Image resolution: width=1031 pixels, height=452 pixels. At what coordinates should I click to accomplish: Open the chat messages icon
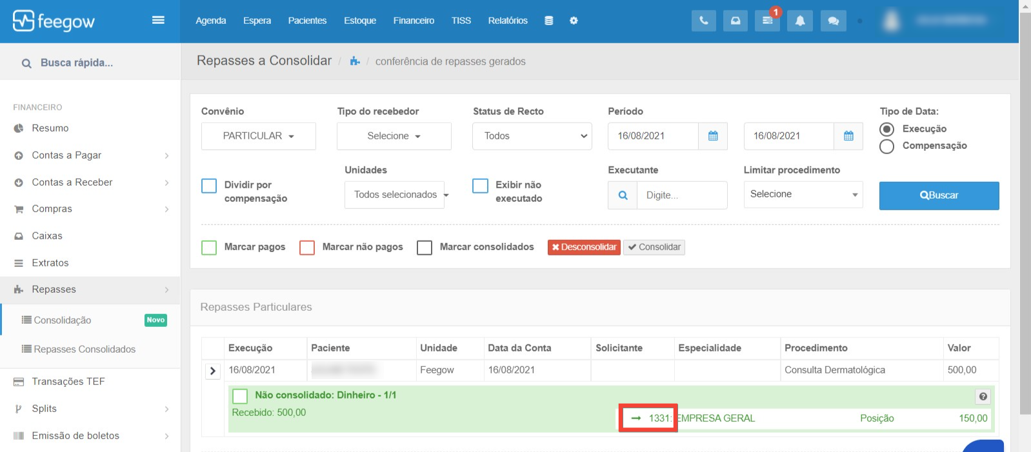(x=833, y=21)
